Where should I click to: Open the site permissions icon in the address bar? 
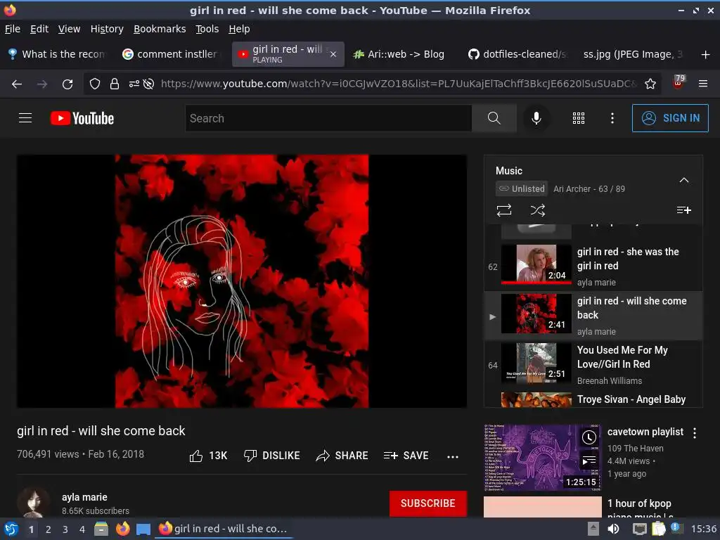(134, 84)
